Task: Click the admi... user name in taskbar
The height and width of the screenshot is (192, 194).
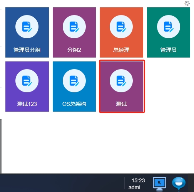Action: (137, 187)
